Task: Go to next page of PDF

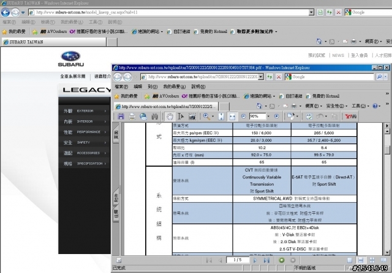Action: [x=255, y=260]
